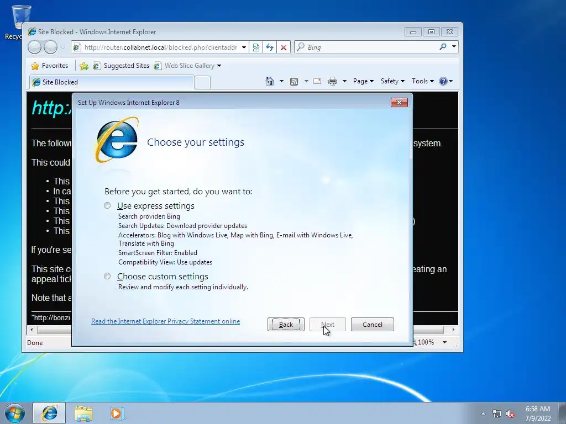566x424 pixels.
Task: Click the "Compatibility View: Use updates" text
Action: 165,262
